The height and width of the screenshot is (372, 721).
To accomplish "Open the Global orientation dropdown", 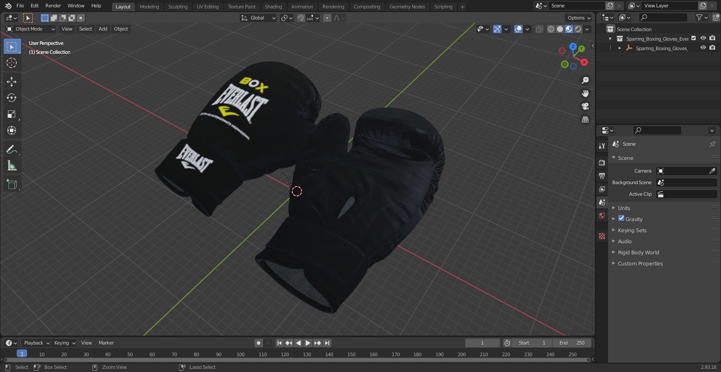I will pyautogui.click(x=259, y=18).
